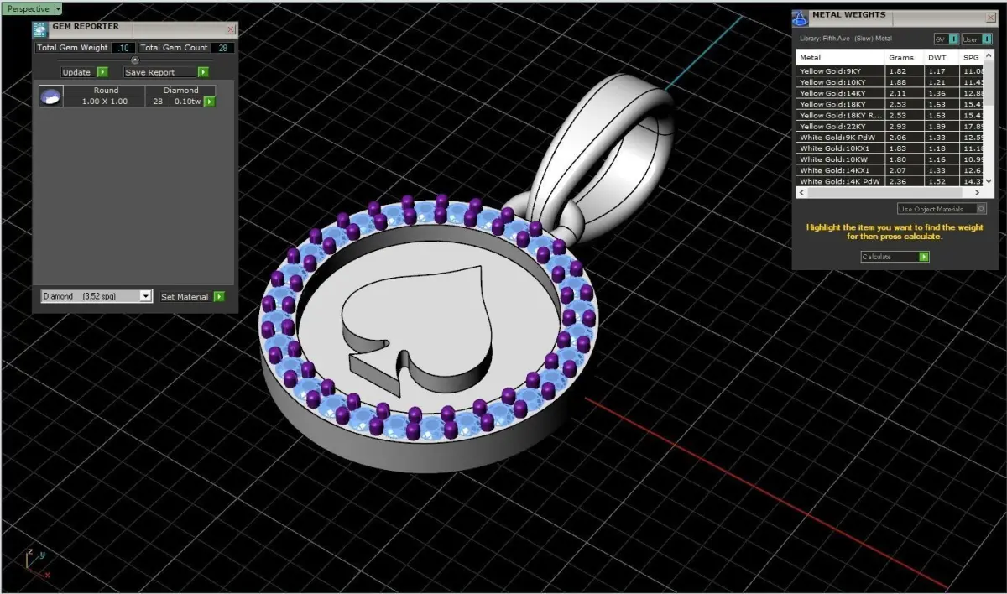The width and height of the screenshot is (1007, 594).
Task: Click the green arrow next to 0.10tw
Action: 210,102
